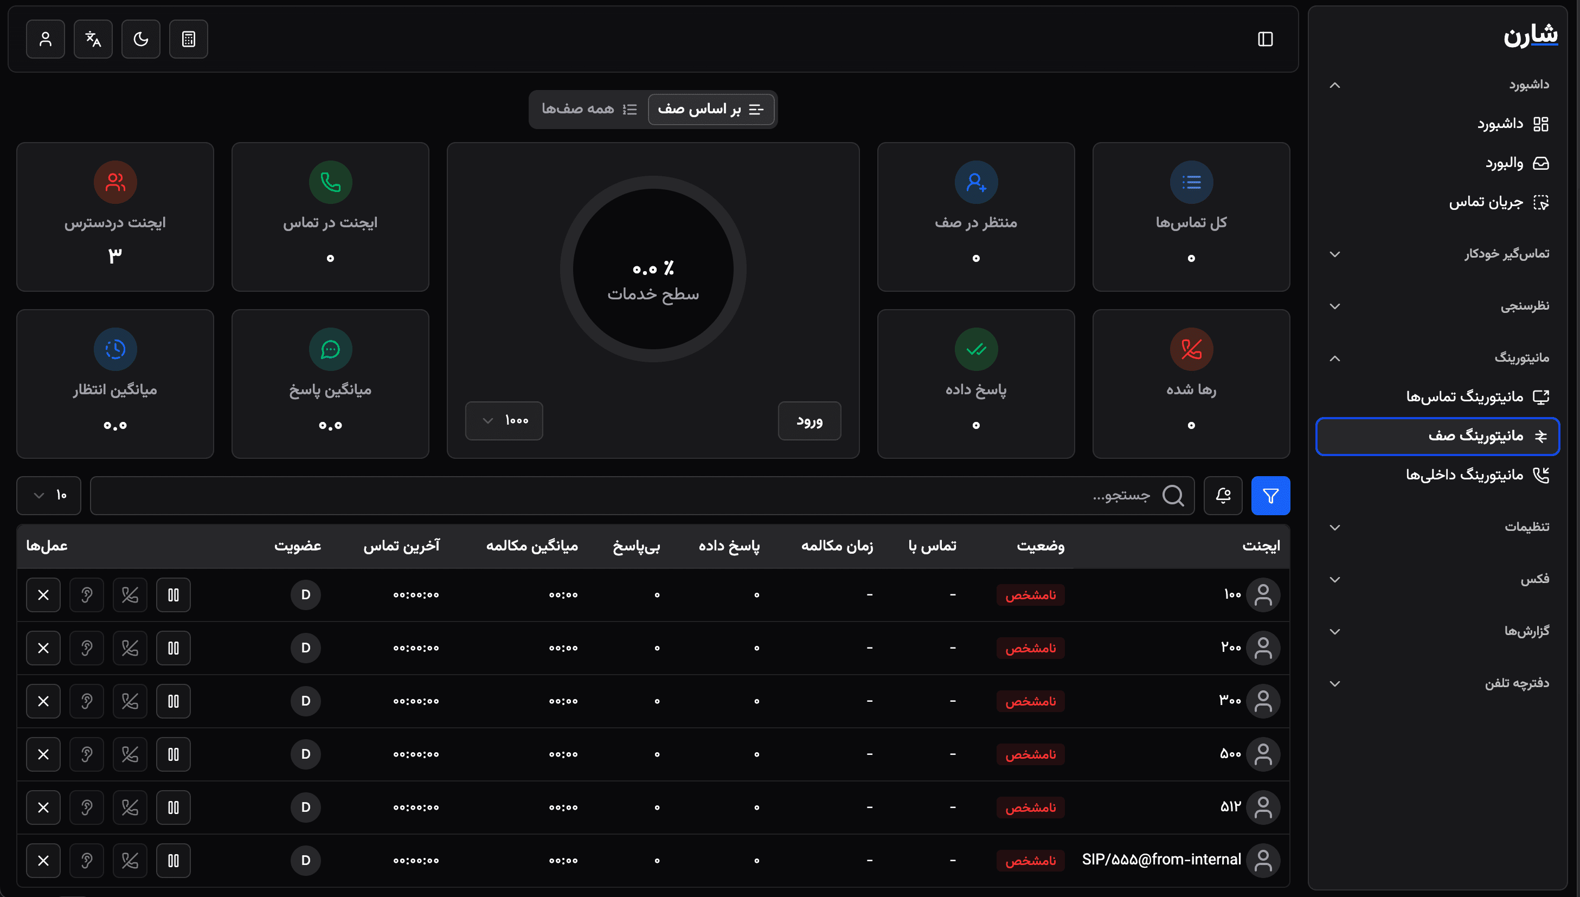Open the queue dropdown showing ۱۰۰۰
Viewport: 1580px width, 897px height.
point(504,421)
